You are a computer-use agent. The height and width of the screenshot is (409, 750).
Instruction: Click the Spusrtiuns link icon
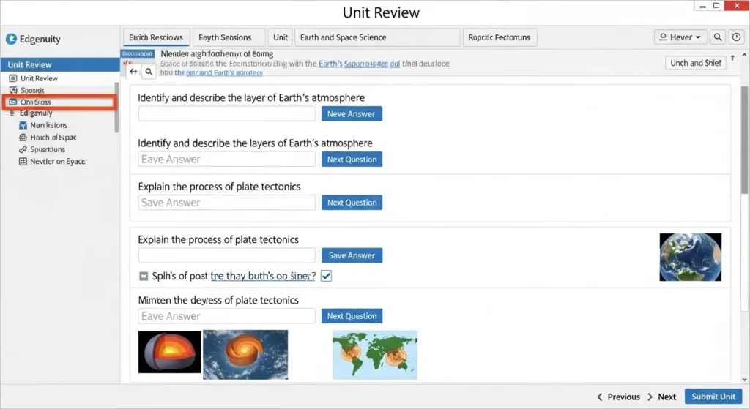(23, 149)
